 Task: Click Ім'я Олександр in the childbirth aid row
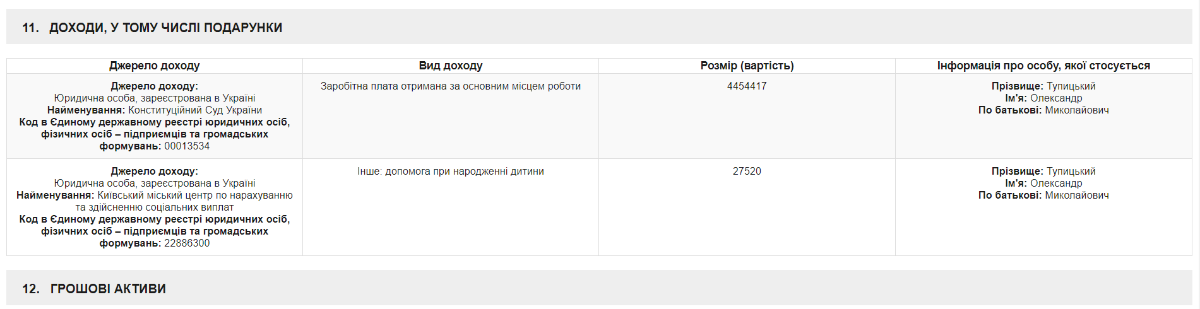point(1043,184)
